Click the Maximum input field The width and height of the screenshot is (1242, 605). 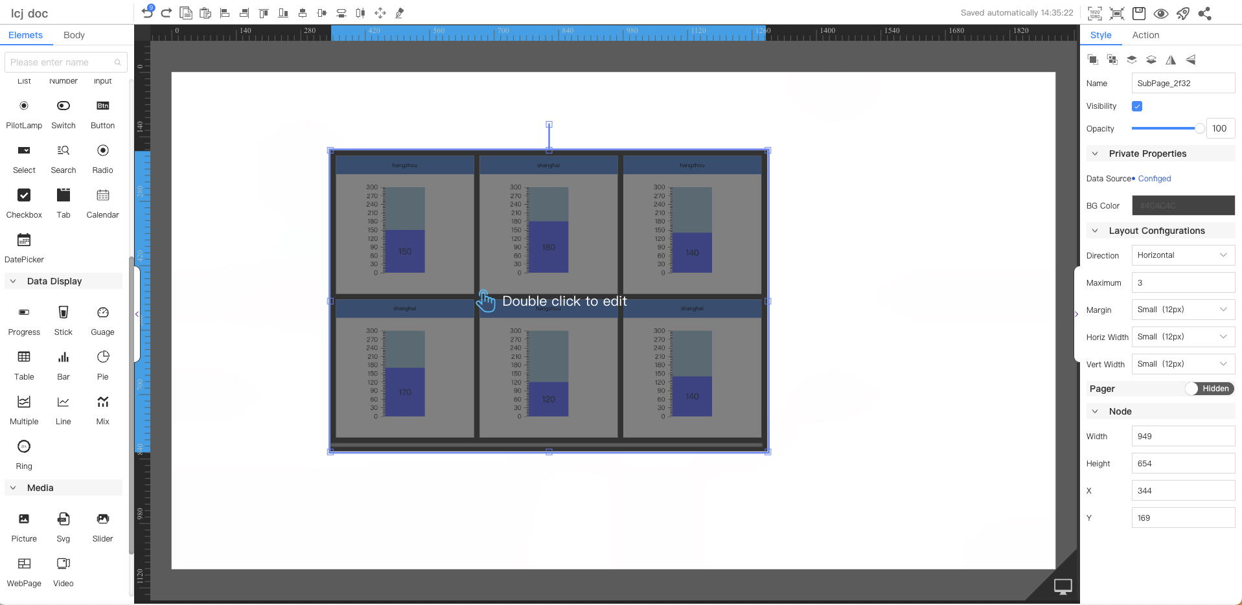point(1183,282)
